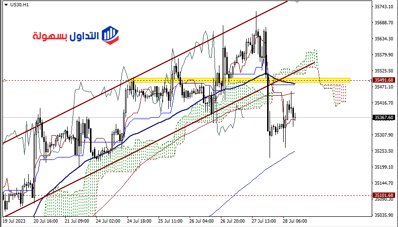Click the 20 Jul 16:00 time label

point(45,221)
